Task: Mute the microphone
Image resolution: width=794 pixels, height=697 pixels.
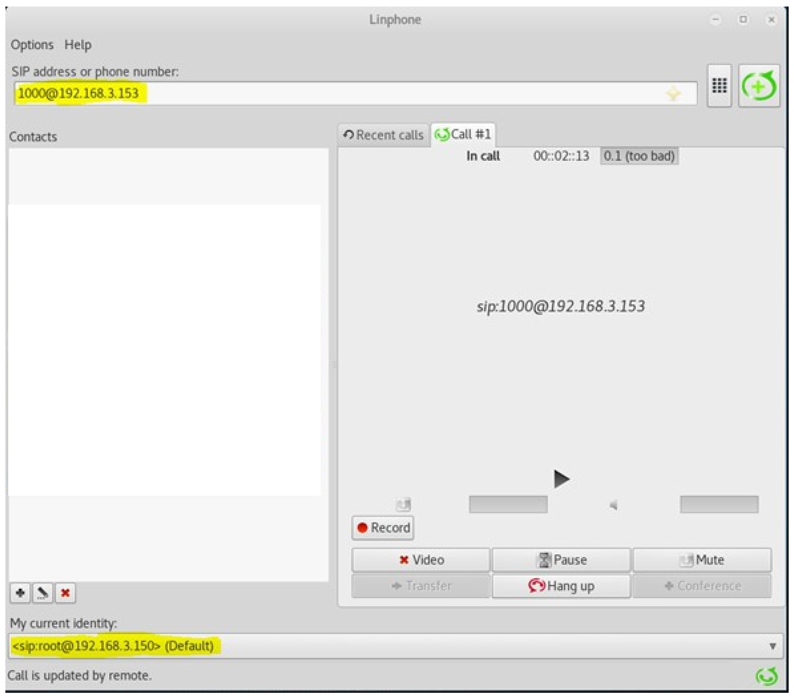Action: [702, 560]
